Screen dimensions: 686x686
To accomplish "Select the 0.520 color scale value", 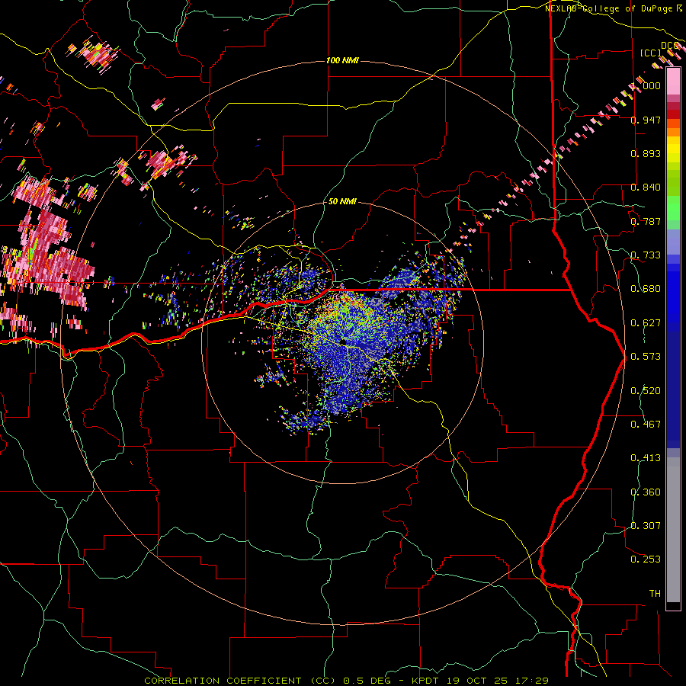I will click(x=646, y=391).
